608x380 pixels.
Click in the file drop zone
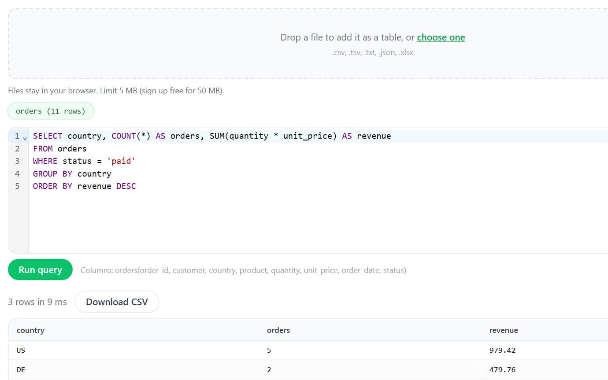point(308,44)
